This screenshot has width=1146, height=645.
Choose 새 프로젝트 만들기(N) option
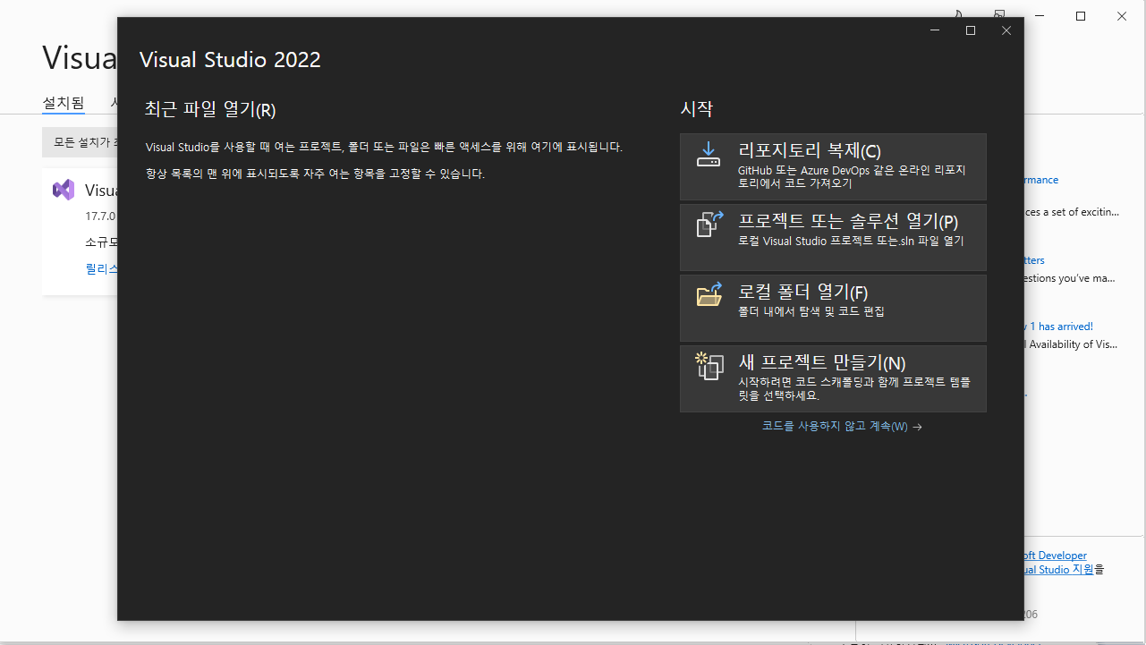833,378
